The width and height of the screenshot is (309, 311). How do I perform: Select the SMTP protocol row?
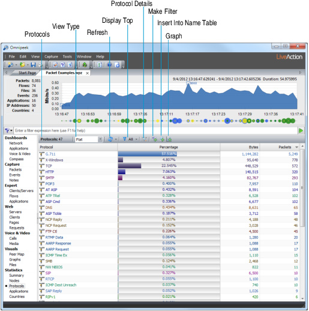(169, 178)
